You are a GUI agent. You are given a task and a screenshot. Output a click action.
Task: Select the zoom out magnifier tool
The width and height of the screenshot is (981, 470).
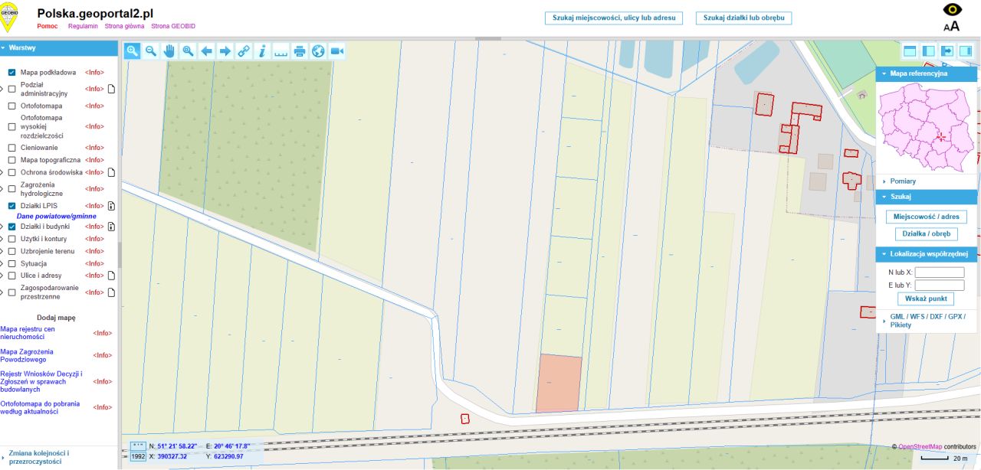(150, 51)
